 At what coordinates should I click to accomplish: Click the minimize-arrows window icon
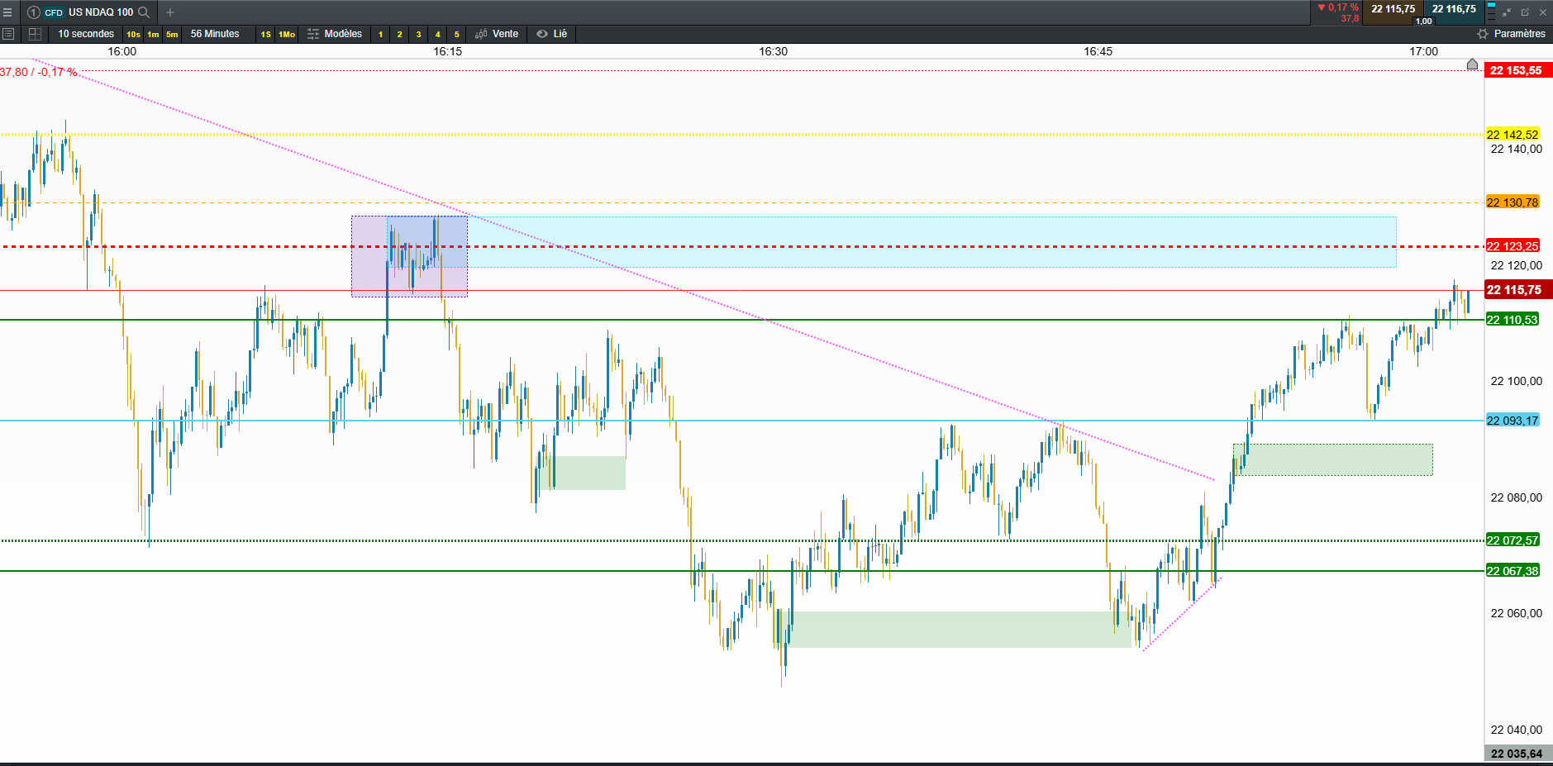point(1507,12)
